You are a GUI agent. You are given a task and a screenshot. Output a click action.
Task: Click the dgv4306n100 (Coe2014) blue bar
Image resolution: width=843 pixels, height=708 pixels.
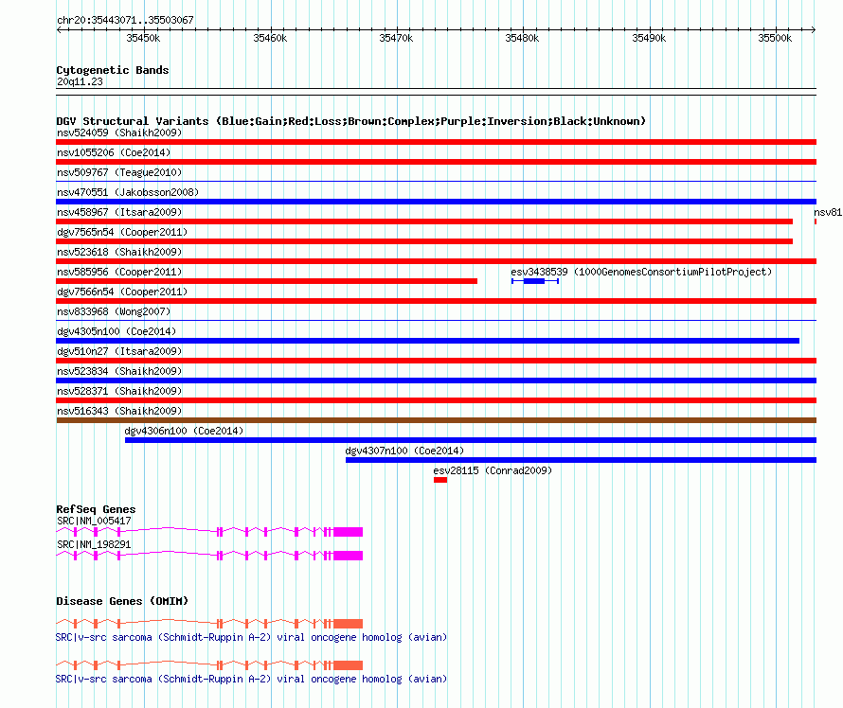pyautogui.click(x=471, y=440)
